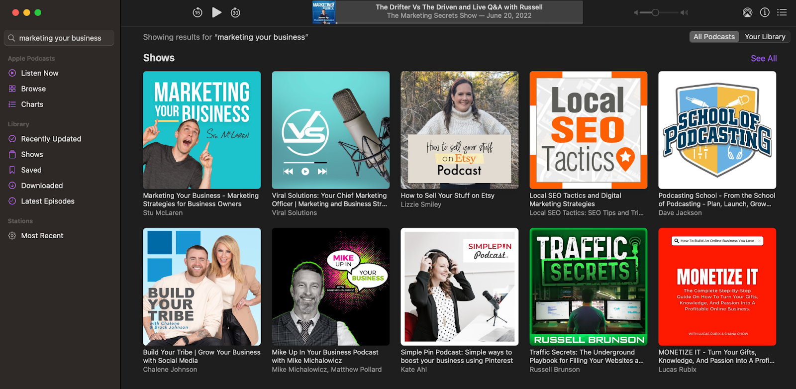Viewport: 796px width, 389px height.
Task: Click author name Kate Ahl
Action: click(414, 370)
